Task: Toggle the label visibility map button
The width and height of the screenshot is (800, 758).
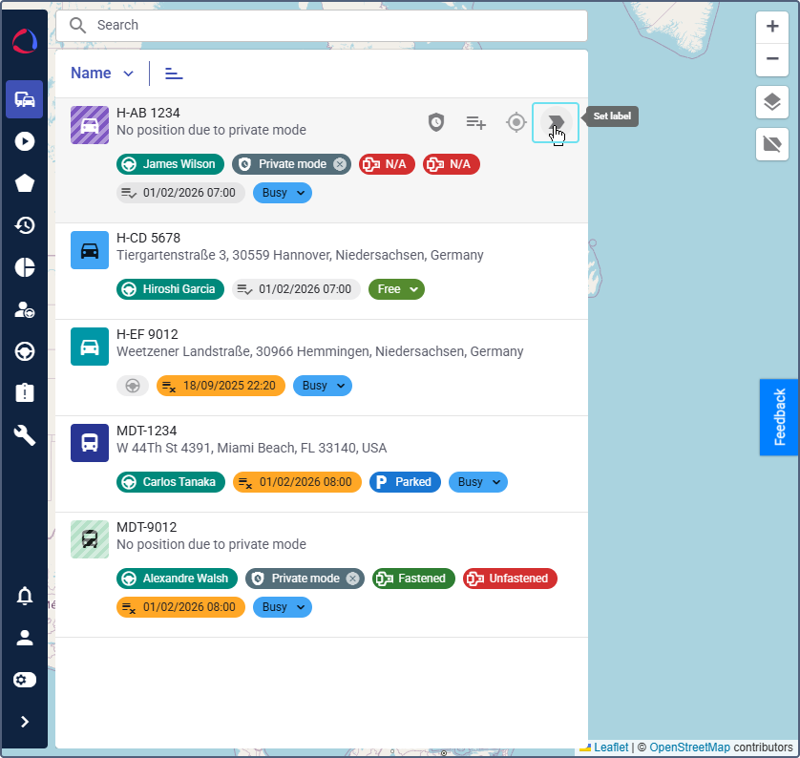Action: [x=772, y=144]
